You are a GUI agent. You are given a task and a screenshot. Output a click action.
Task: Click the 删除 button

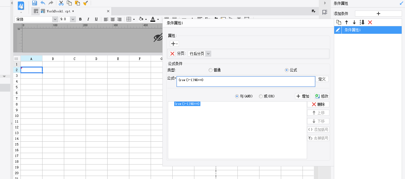click(318, 104)
